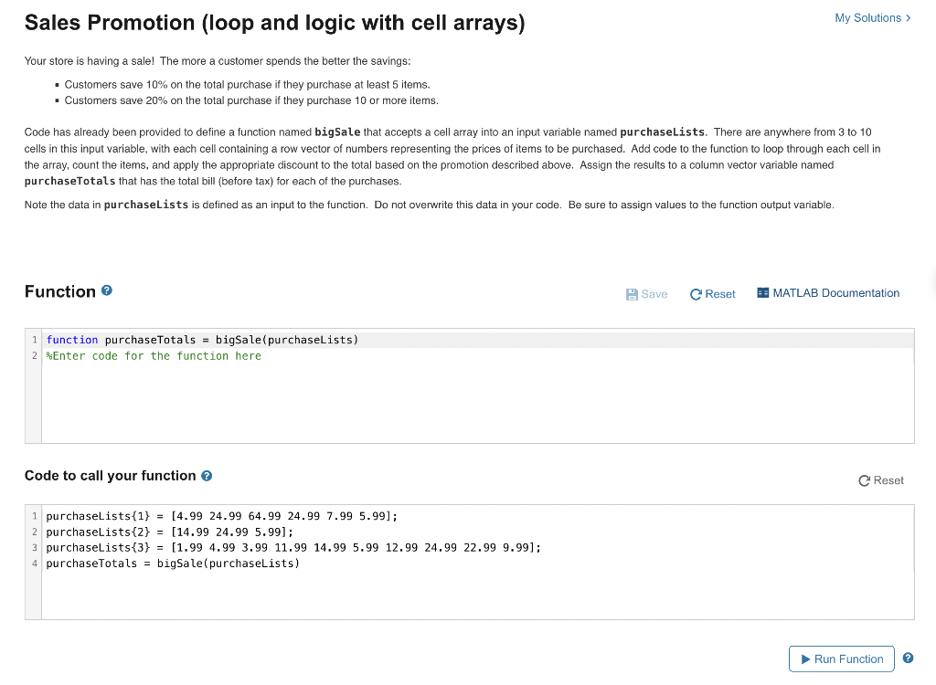This screenshot has height=685, width=936.
Task: Click the help icon beside Function heading
Action: 107,290
